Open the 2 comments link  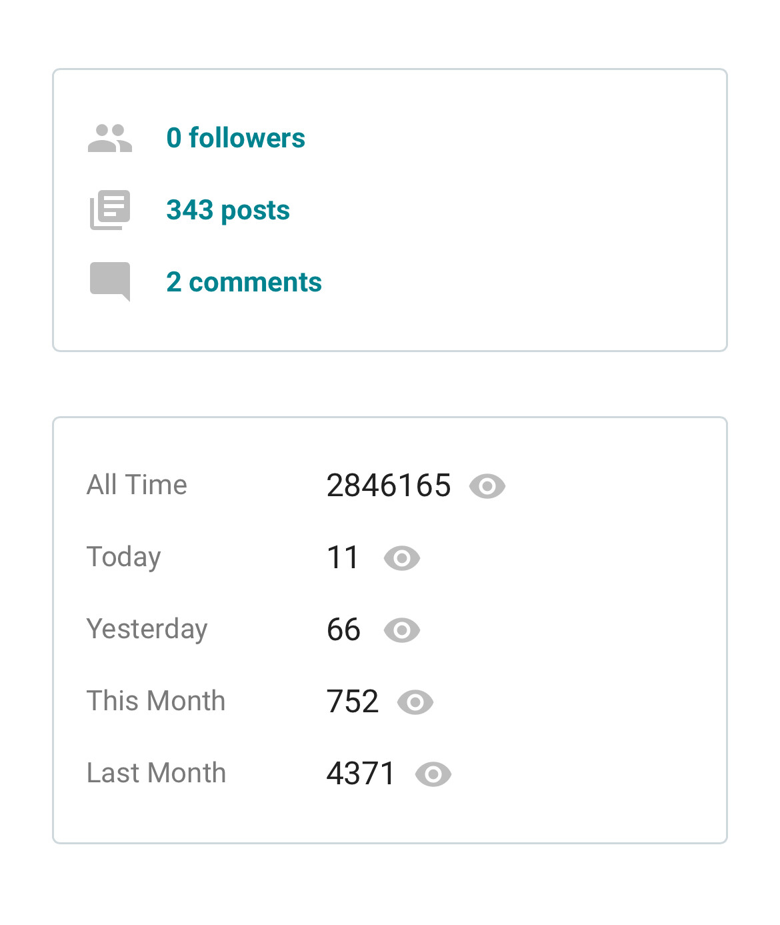tap(244, 282)
